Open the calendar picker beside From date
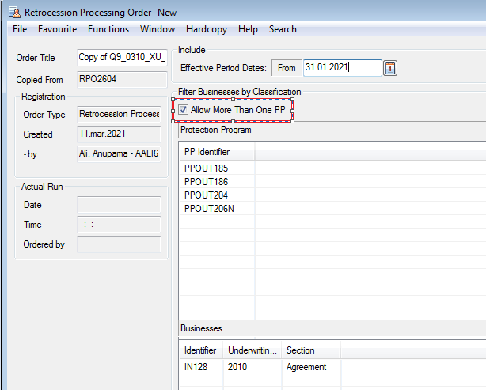Screen dimensions: 486x390 tap(390, 69)
